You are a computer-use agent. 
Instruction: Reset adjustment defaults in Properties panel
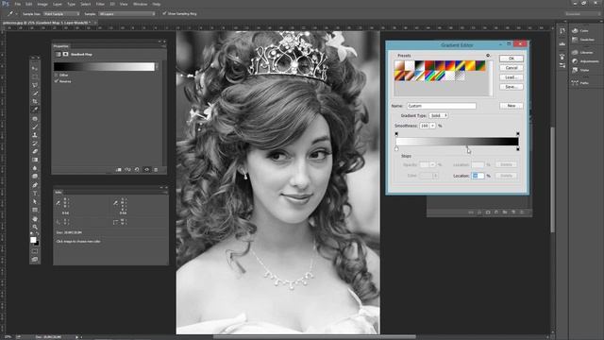137,170
